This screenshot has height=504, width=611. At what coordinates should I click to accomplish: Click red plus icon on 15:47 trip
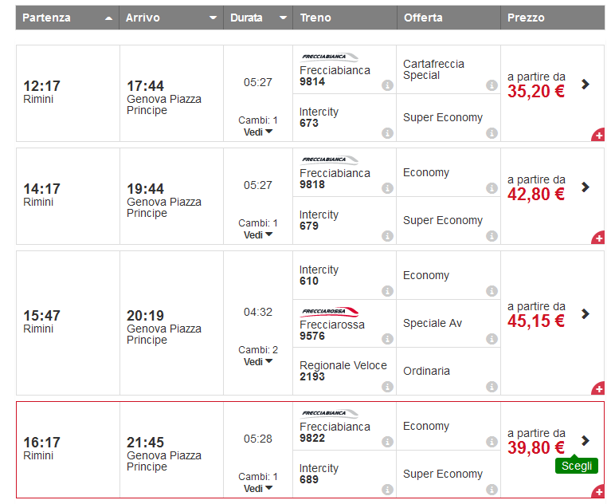pyautogui.click(x=597, y=389)
